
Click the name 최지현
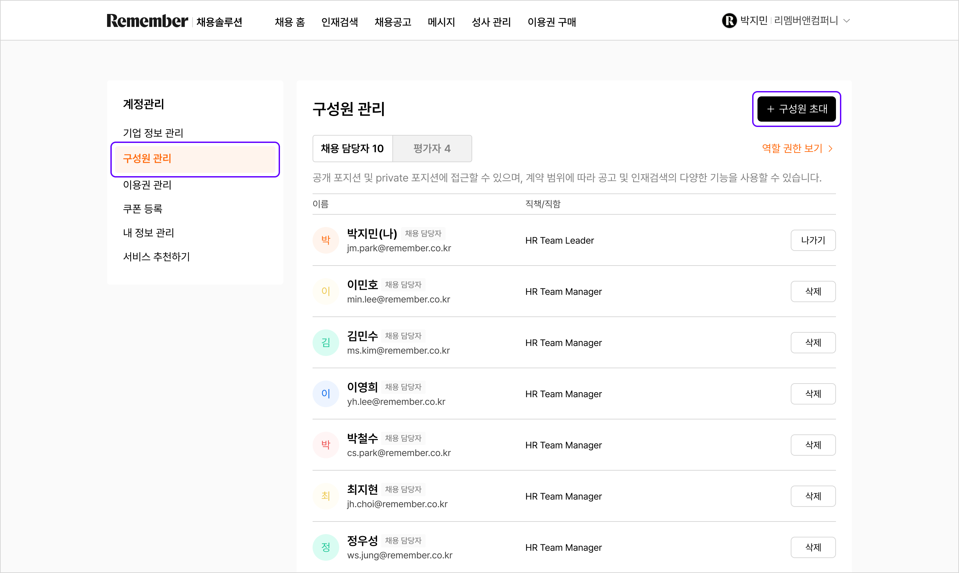coord(362,489)
